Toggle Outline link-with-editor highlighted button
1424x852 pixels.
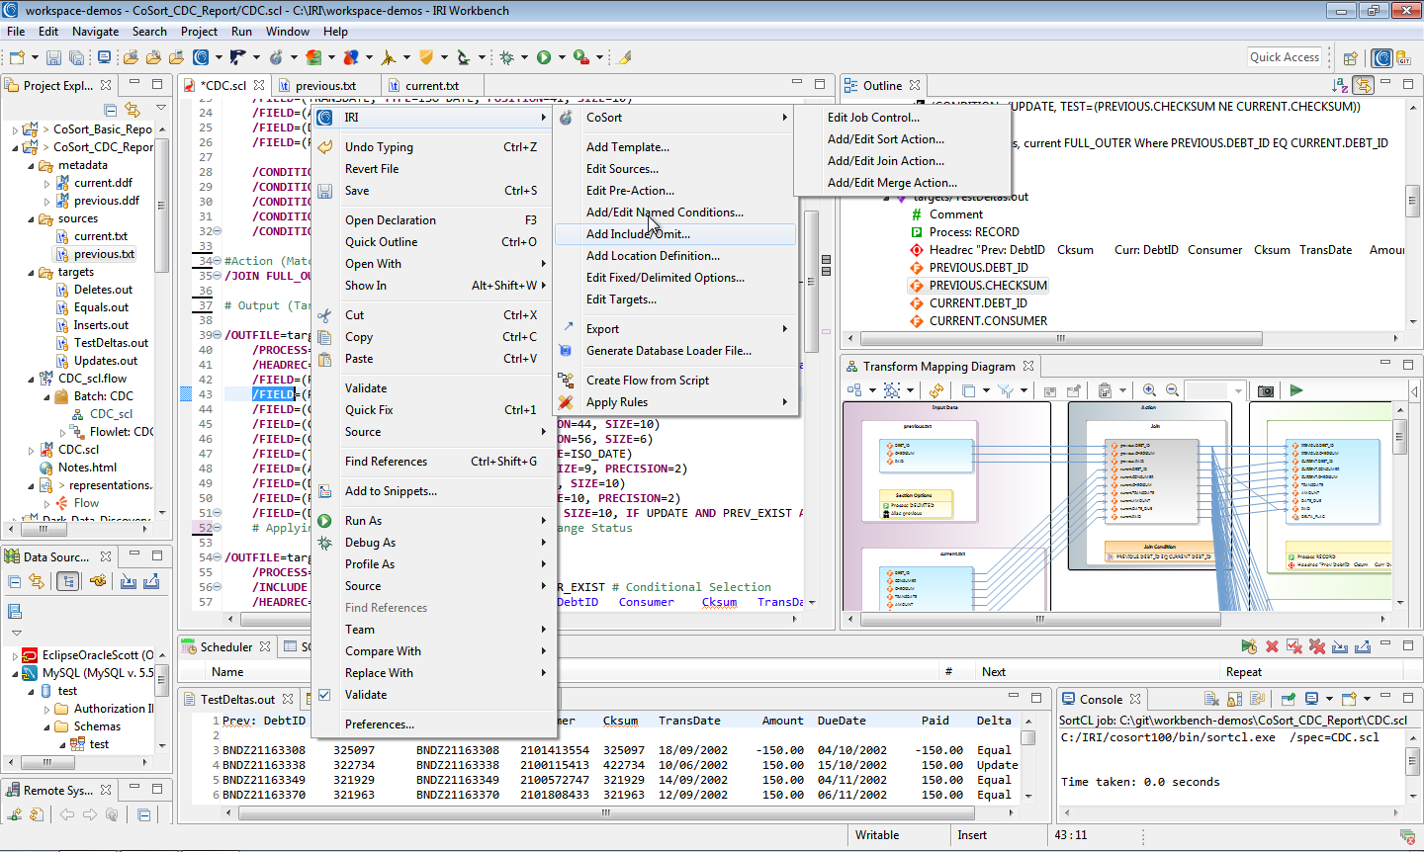pos(1364,86)
